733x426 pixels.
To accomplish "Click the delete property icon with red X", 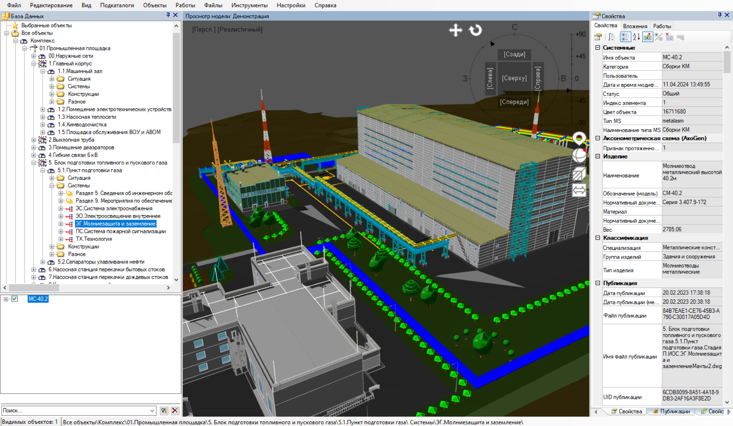I will point(670,37).
